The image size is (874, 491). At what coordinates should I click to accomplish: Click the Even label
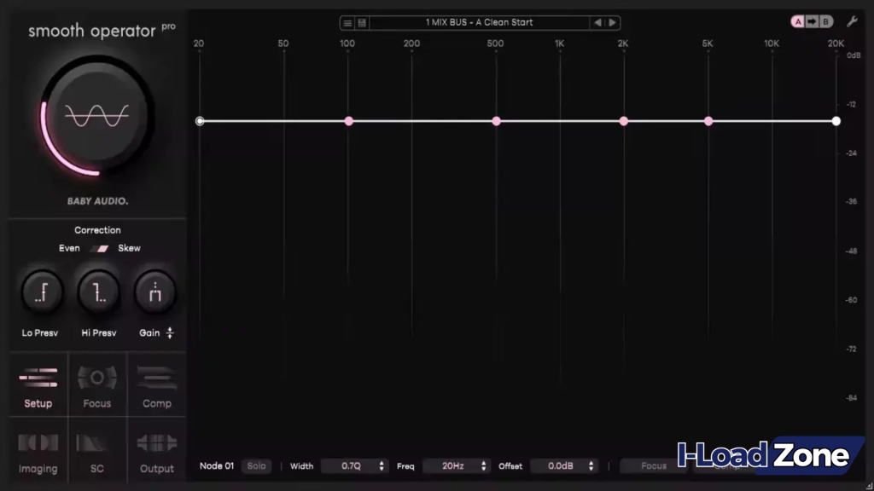(x=69, y=248)
